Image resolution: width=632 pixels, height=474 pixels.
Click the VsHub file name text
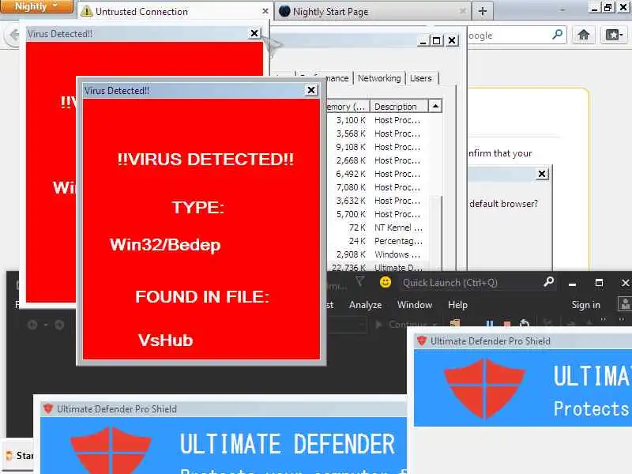[166, 340]
